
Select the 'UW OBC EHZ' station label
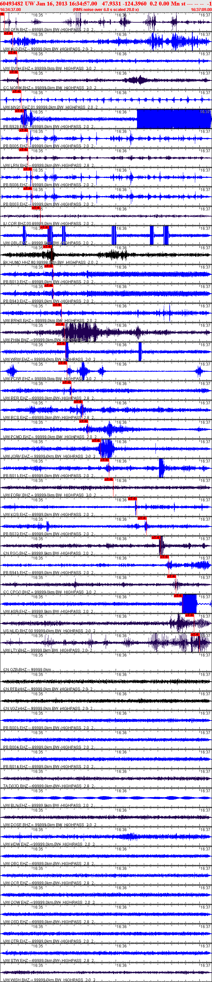16,864
